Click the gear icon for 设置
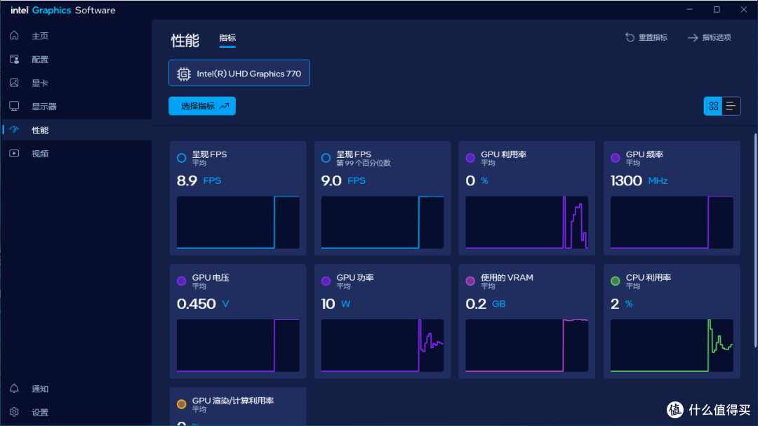The image size is (758, 426). (x=14, y=412)
